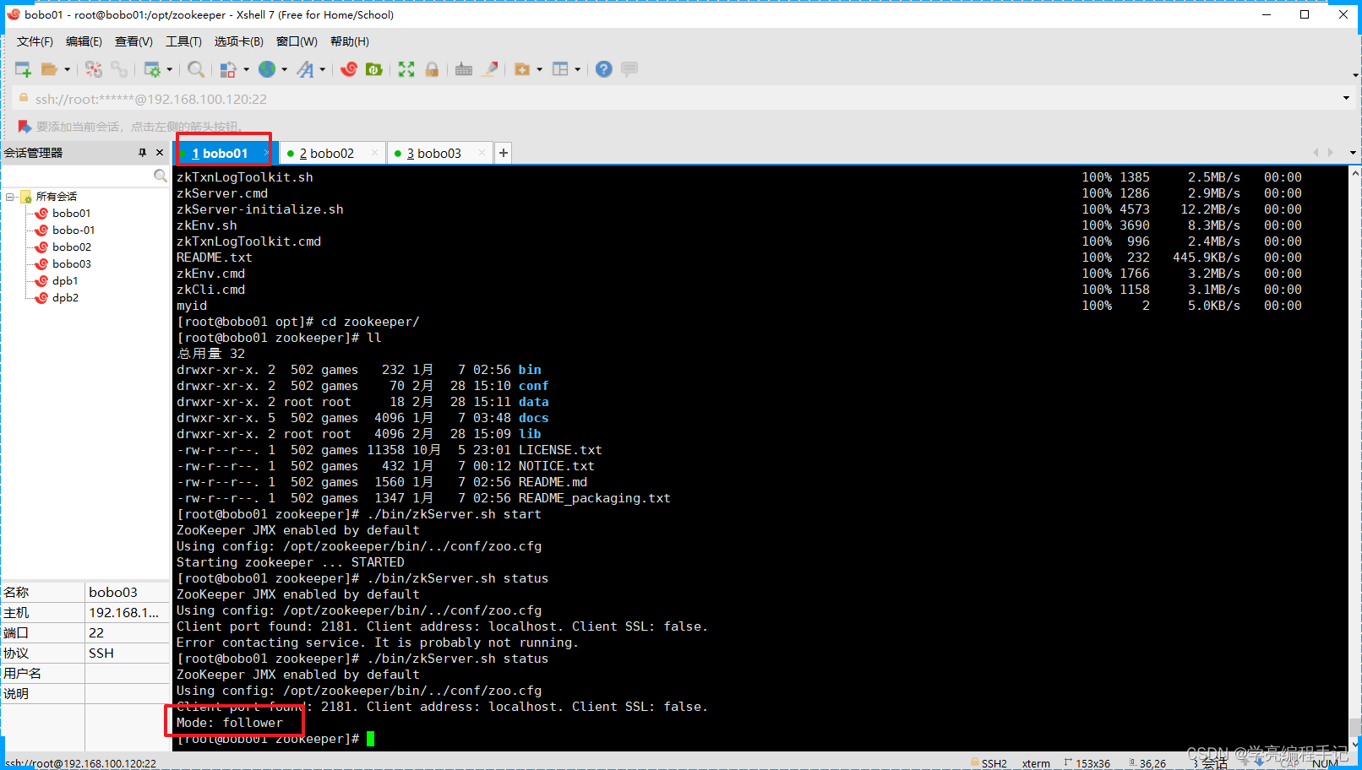The width and height of the screenshot is (1362, 770).
Task: Open the 查看(V) menu
Action: tap(133, 41)
